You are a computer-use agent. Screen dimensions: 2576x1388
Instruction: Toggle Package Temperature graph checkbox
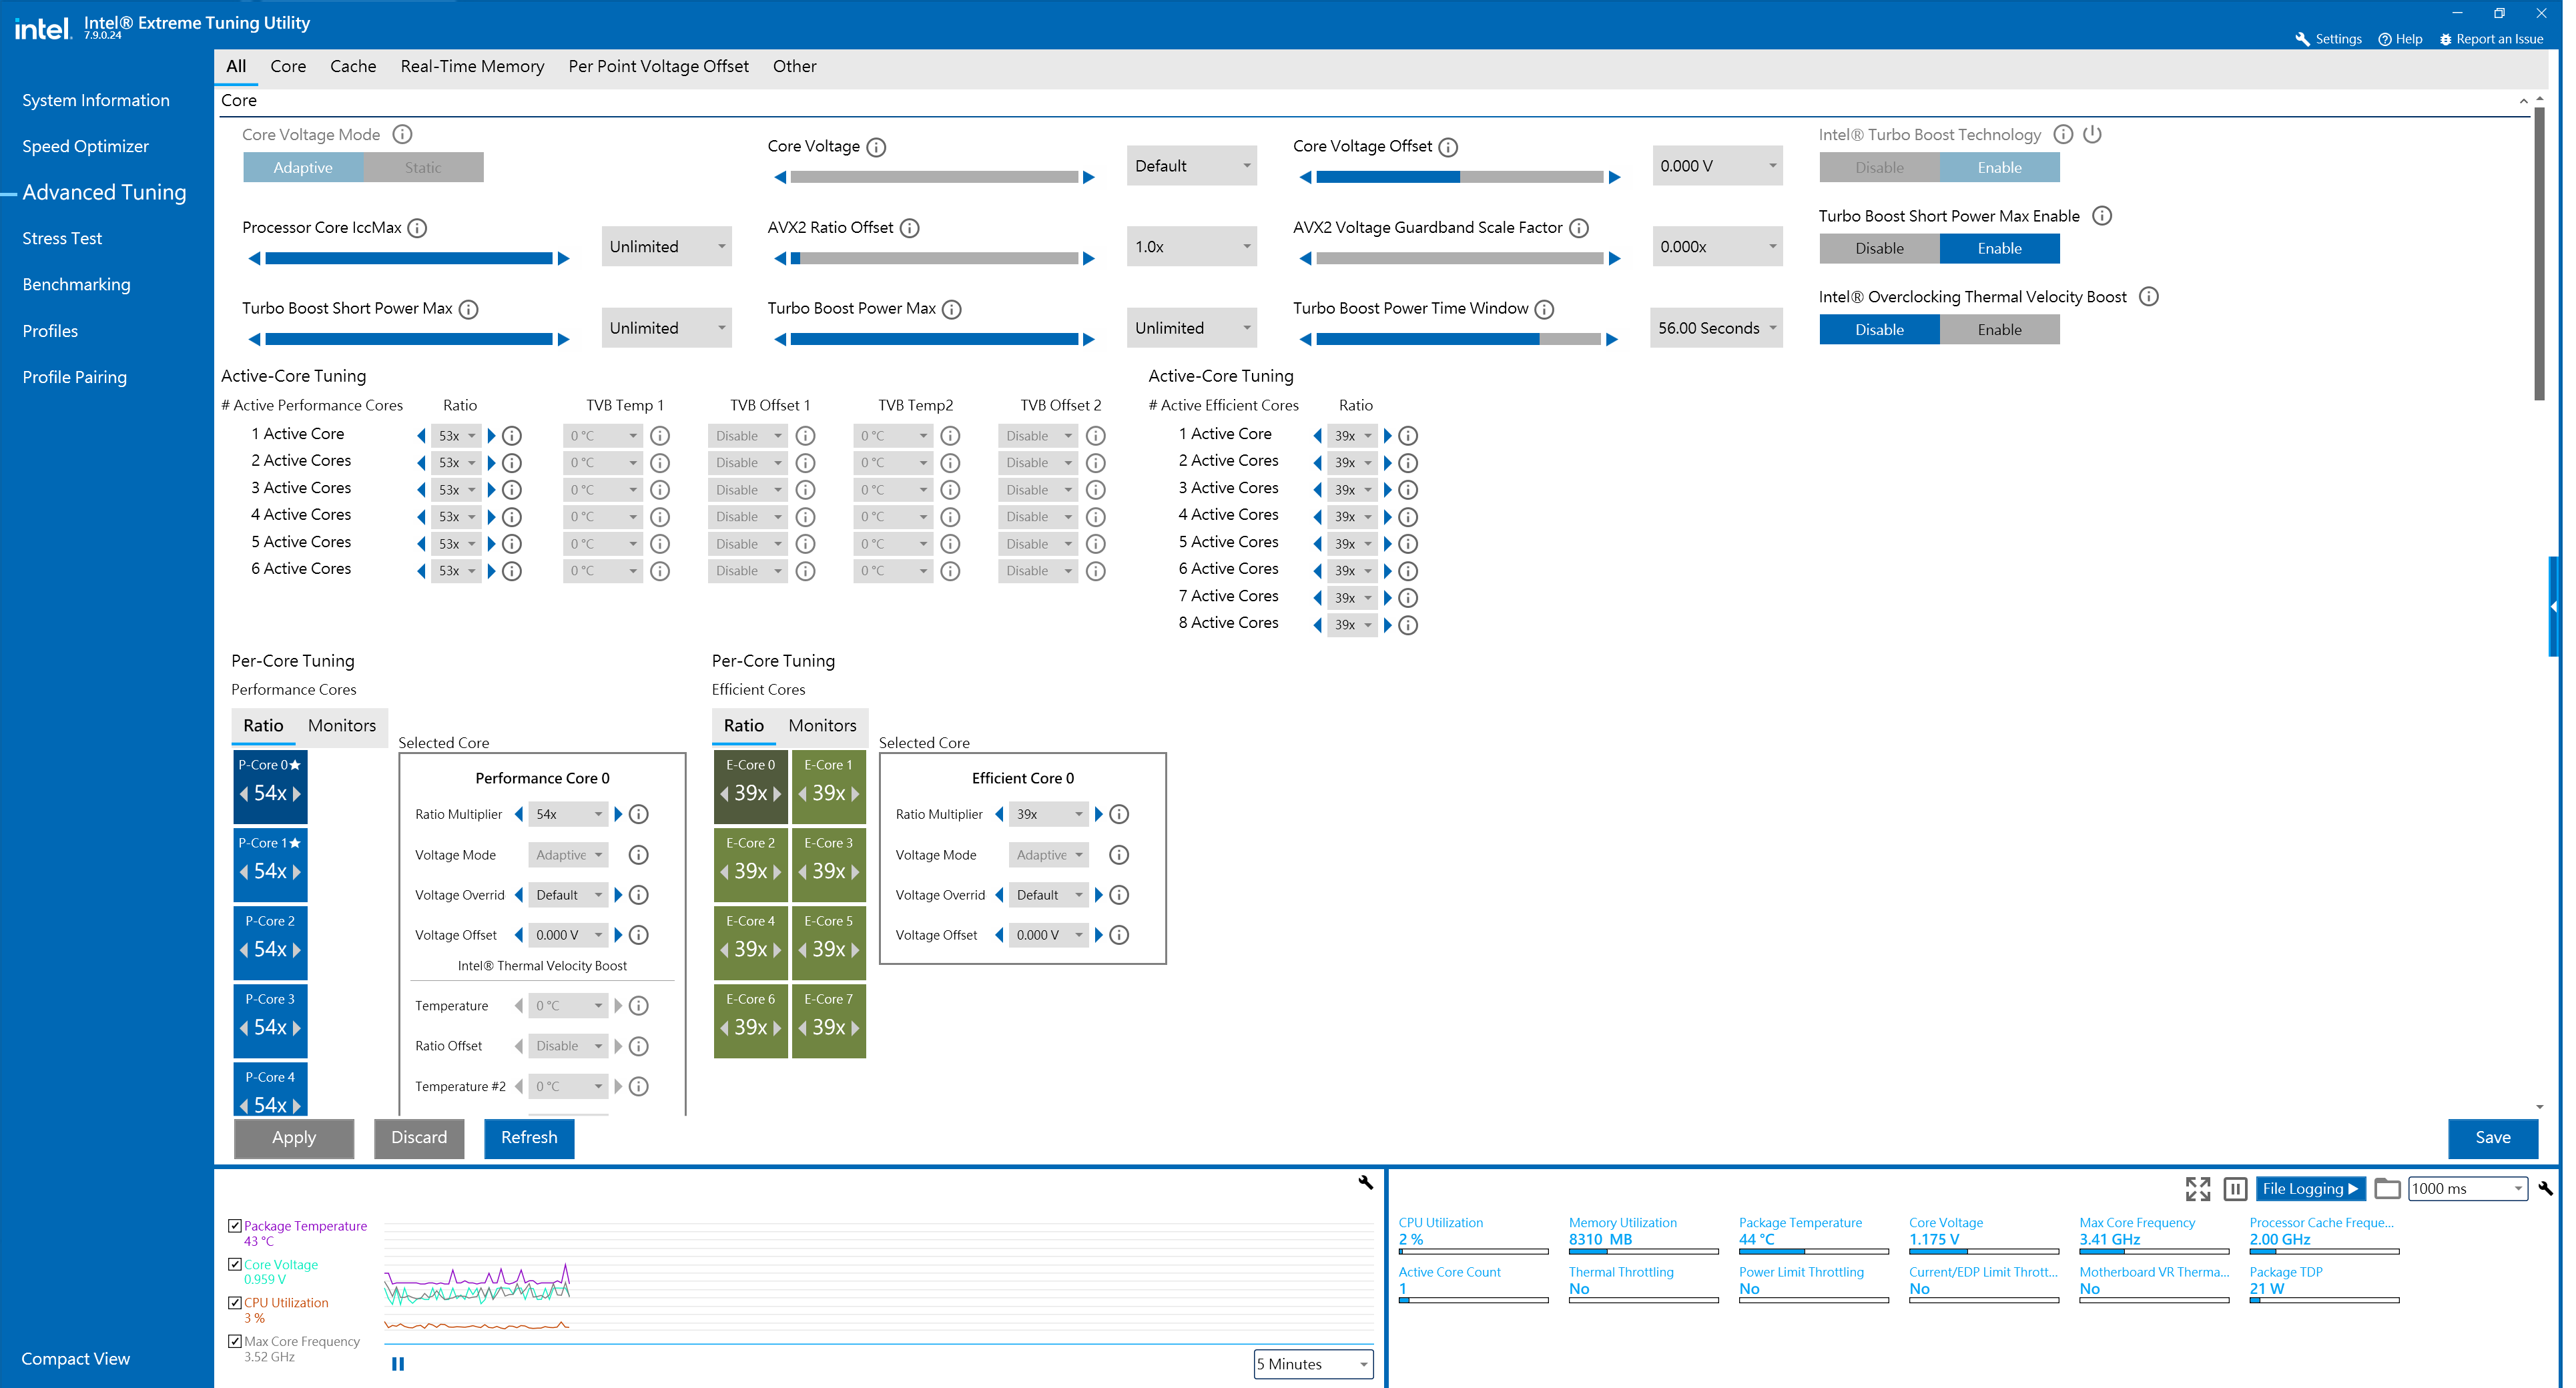(x=235, y=1225)
